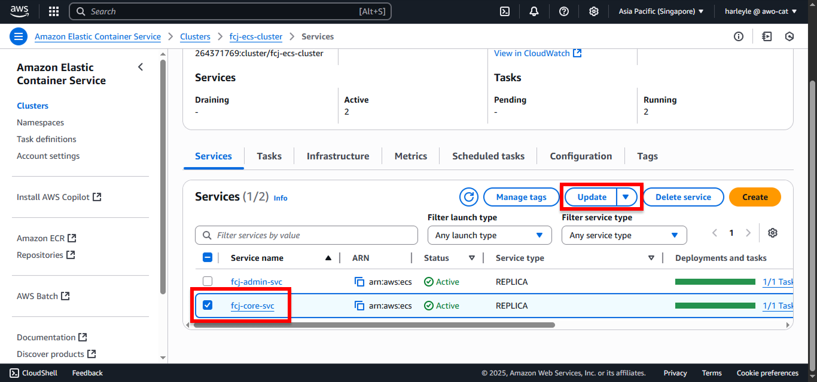Image resolution: width=817 pixels, height=382 pixels.
Task: Uncheck the select-all services checkbox
Action: tap(208, 257)
